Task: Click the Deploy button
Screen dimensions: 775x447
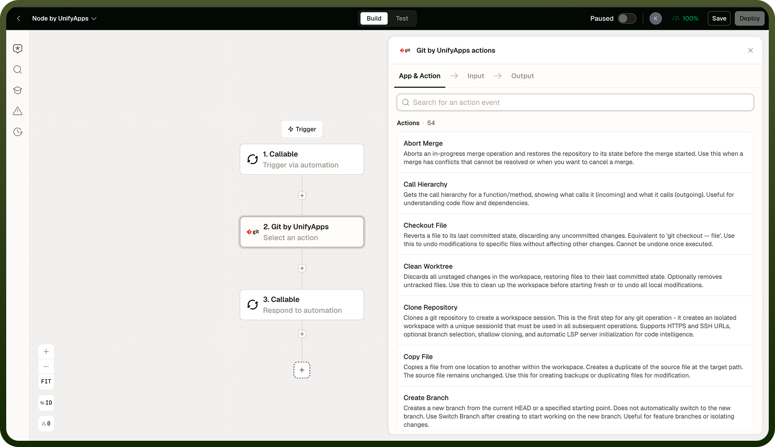Action: [x=750, y=19]
